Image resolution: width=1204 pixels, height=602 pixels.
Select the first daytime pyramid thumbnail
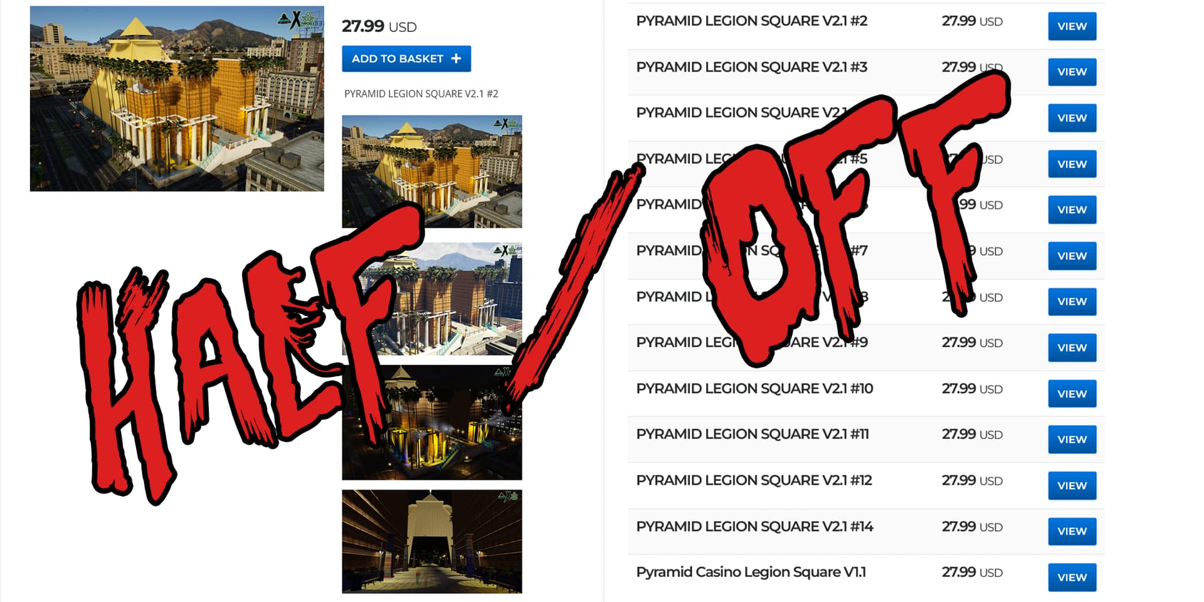[431, 171]
